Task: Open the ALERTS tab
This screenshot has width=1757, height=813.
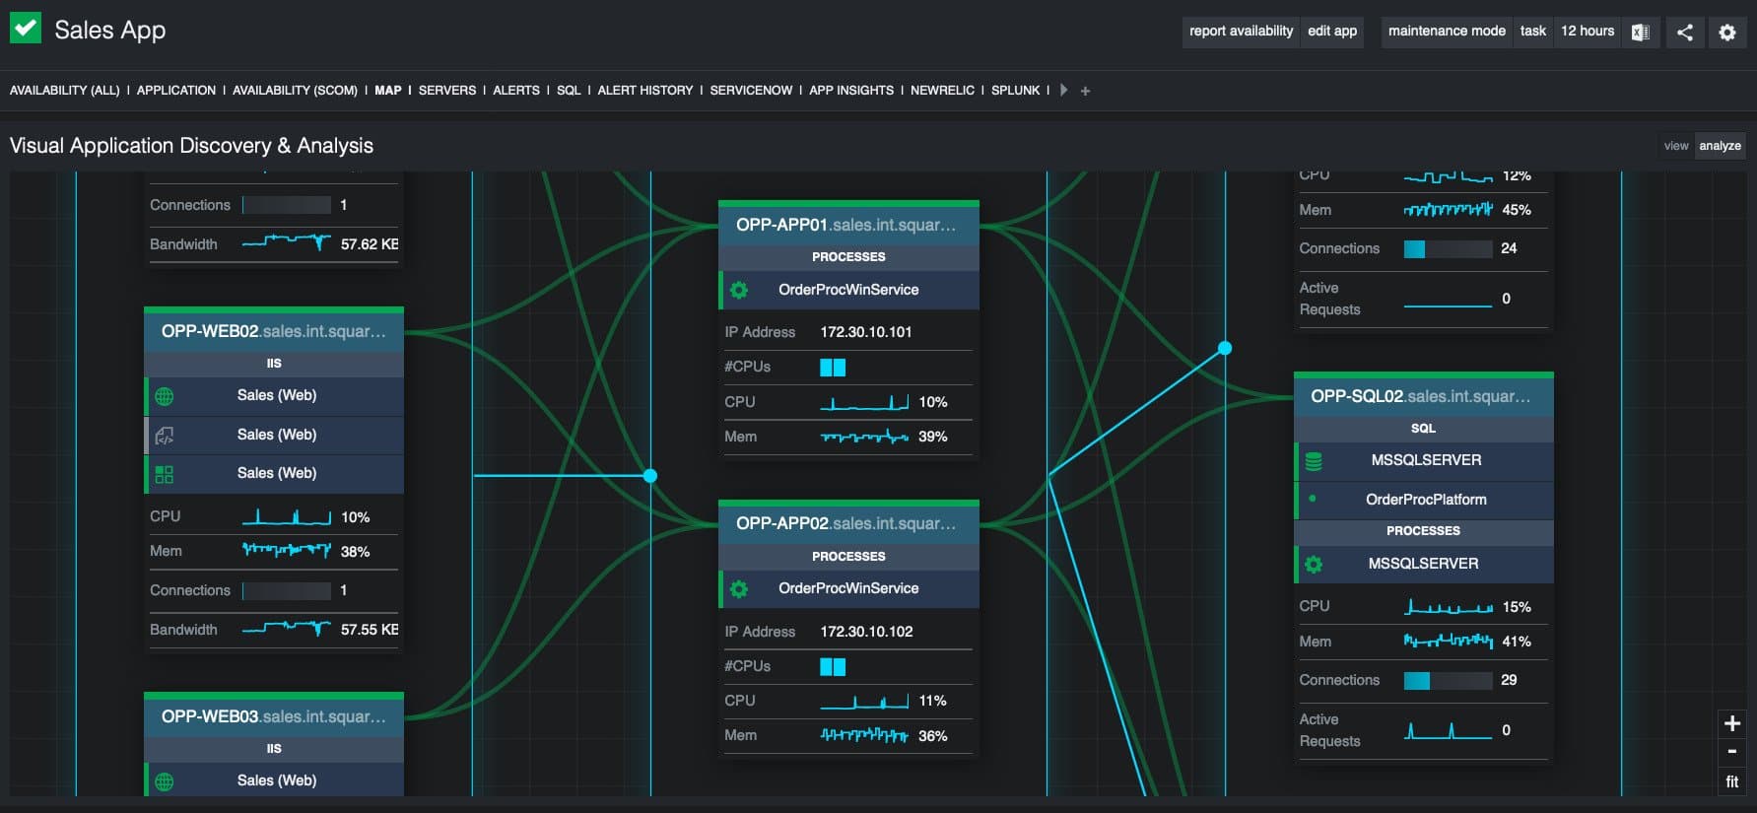Action: tap(516, 91)
